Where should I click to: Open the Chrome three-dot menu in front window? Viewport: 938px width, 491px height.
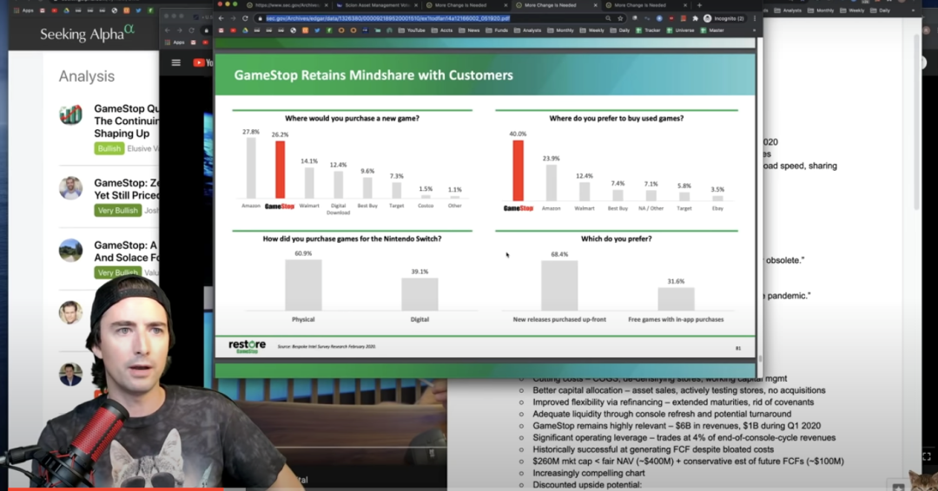pos(755,18)
